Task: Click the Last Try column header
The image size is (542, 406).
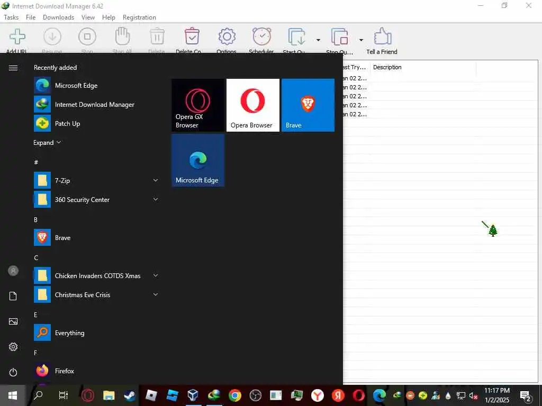Action: tap(356, 67)
